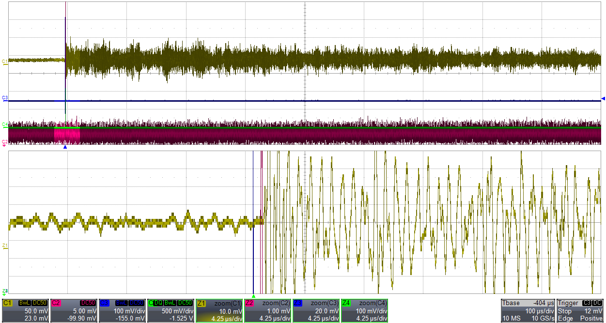The image size is (606, 323).
Task: Click the blue trigger delay triangle under upper grid
Action: click(x=65, y=147)
